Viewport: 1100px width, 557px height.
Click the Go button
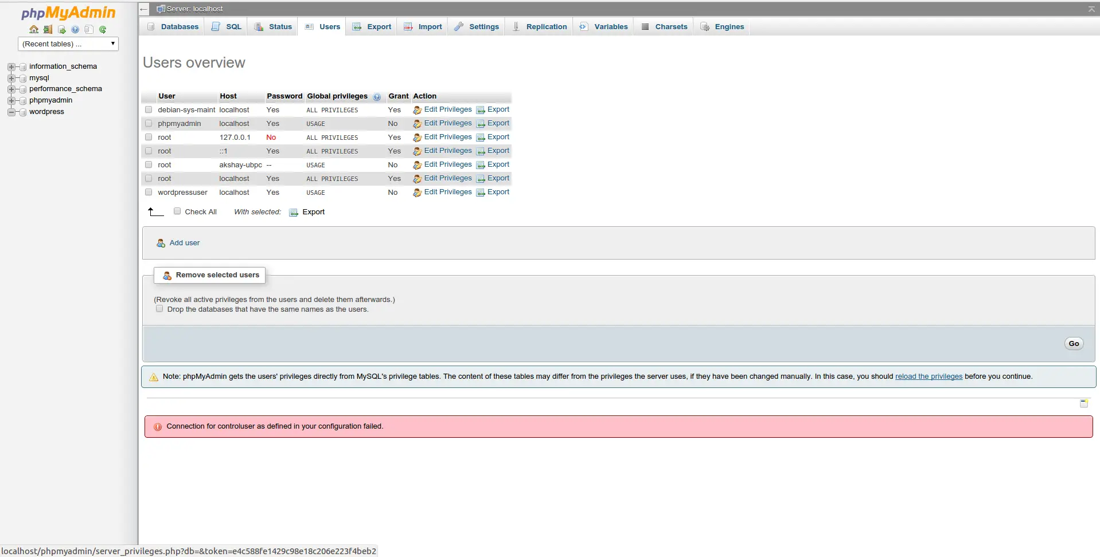(x=1074, y=344)
